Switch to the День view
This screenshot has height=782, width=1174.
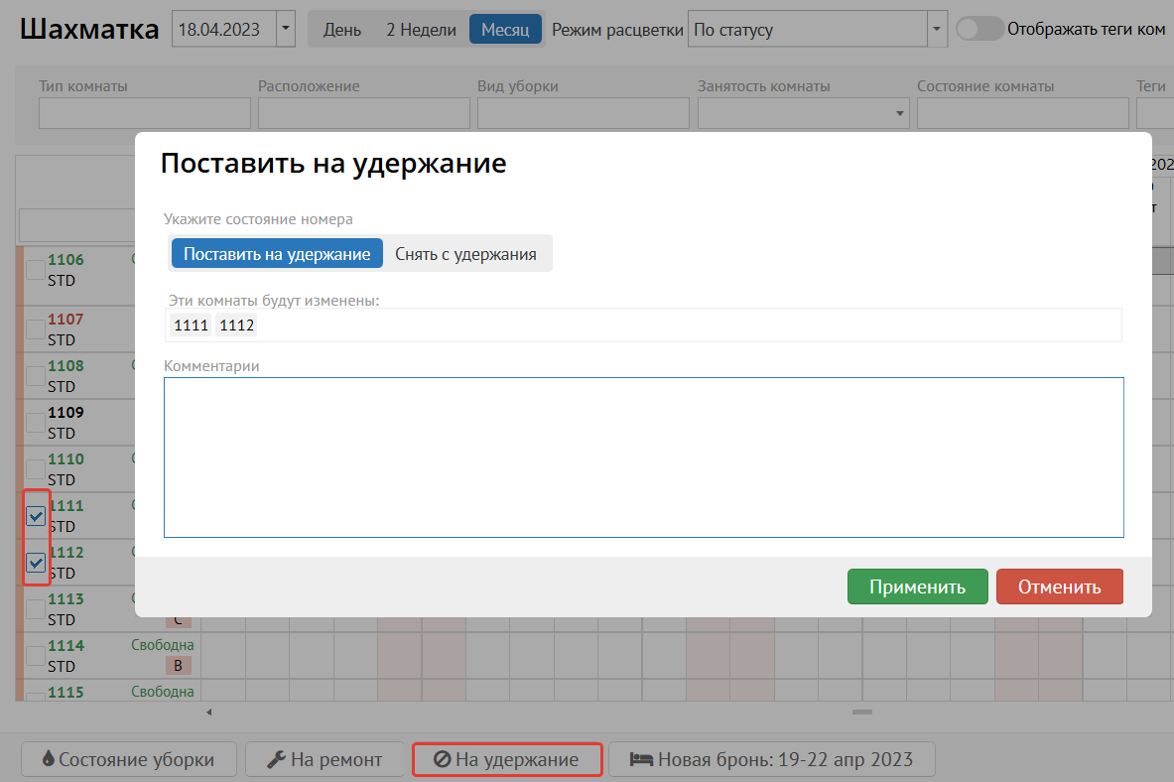[x=342, y=30]
